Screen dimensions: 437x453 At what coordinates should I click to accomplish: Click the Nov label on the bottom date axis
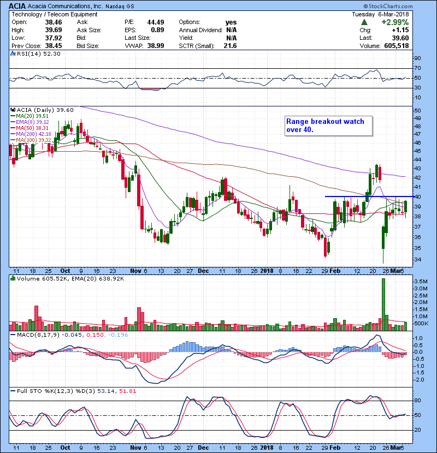point(135,448)
